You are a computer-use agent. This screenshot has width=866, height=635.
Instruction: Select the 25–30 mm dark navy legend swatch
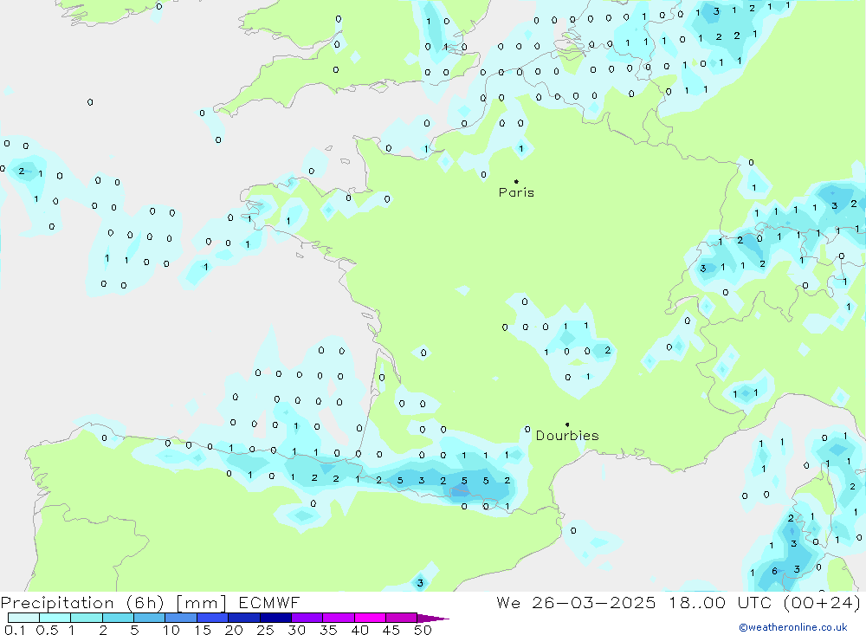[x=275, y=618]
